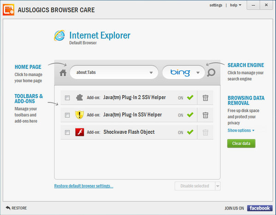Select the Shockwave Flash Object checkbox
276x215 pixels.
67,132
